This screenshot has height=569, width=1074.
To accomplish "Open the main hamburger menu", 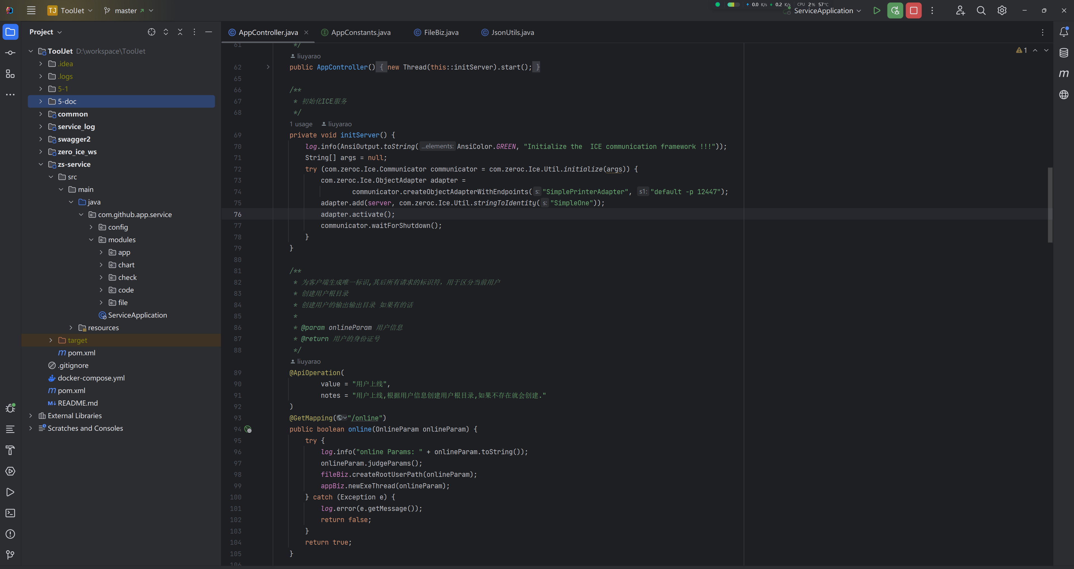I will (31, 10).
